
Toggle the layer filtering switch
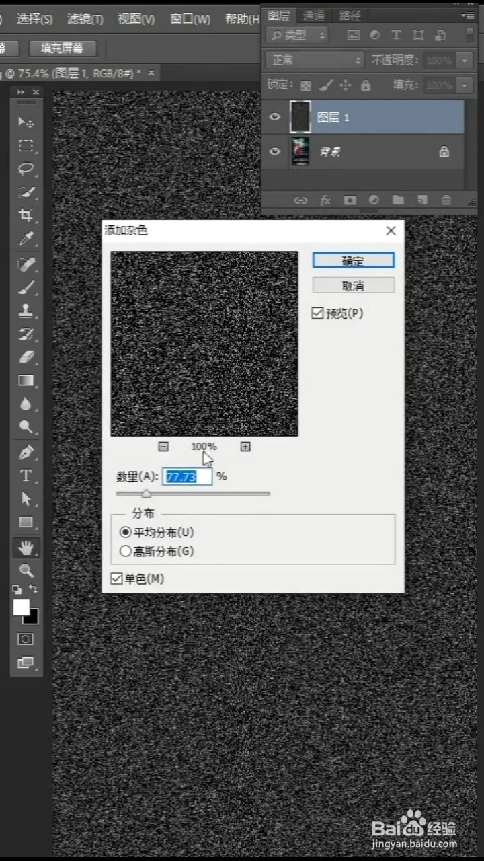coord(469,34)
